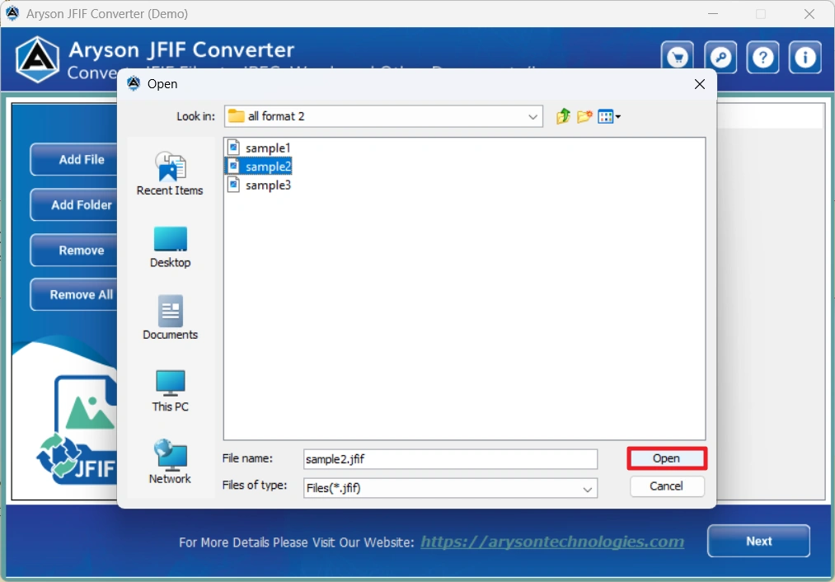The width and height of the screenshot is (835, 582).
Task: Select Documents in places sidebar
Action: 170,318
